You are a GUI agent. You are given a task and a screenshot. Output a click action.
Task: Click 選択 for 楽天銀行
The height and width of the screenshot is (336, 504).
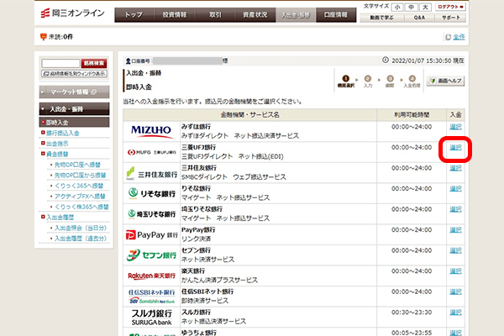455,271
